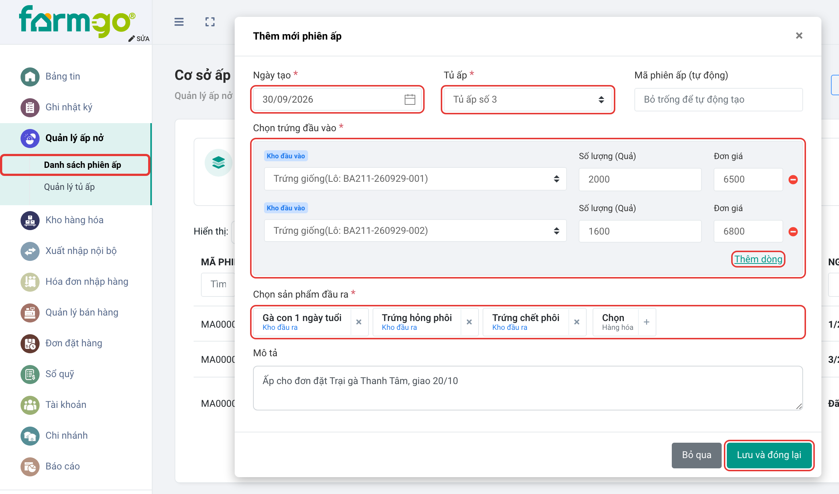Click the Ngày tạo date field
The height and width of the screenshot is (494, 839).
pyautogui.click(x=337, y=99)
